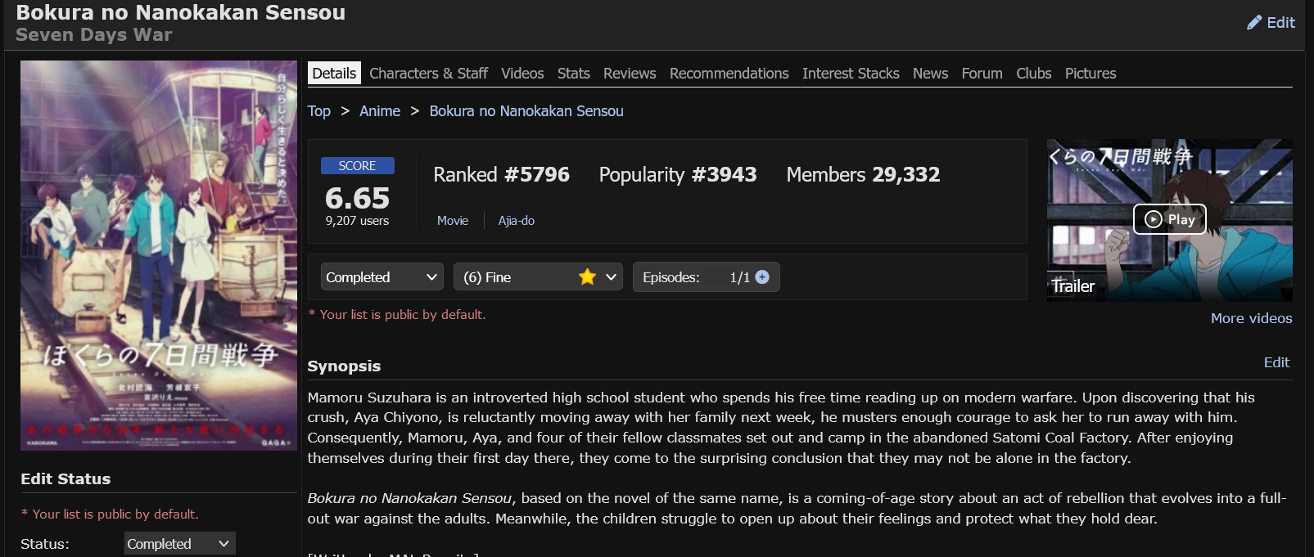Open the (6) Fine score dropdown
The width and height of the screenshot is (1314, 557).
538,277
